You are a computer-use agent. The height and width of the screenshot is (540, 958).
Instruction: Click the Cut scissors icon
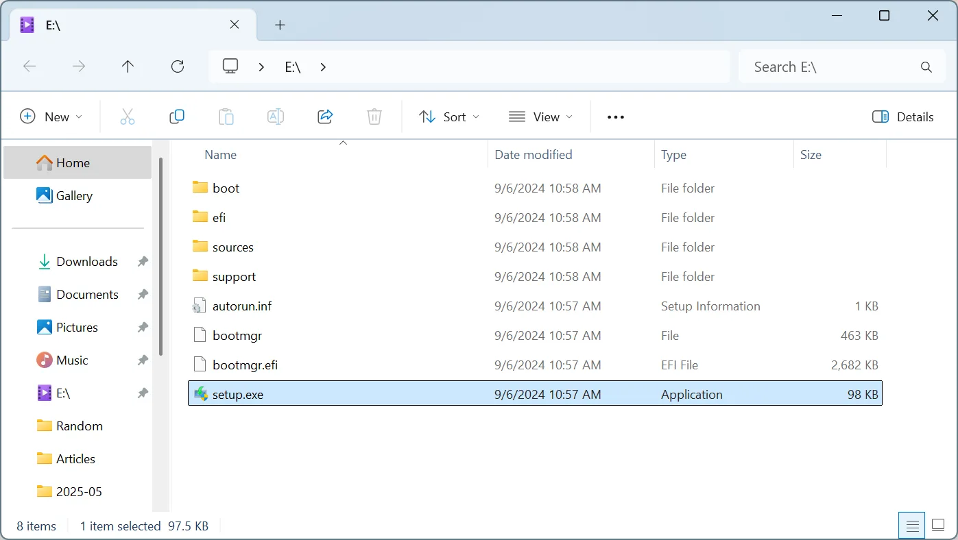(128, 117)
